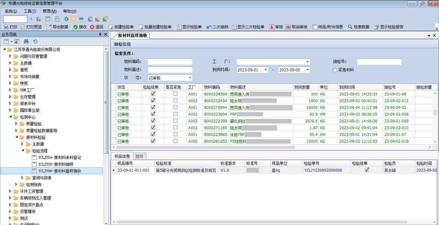Click the 二次抽样 toolbar icon
Viewport: 439px width, 225px height.
tap(209, 27)
